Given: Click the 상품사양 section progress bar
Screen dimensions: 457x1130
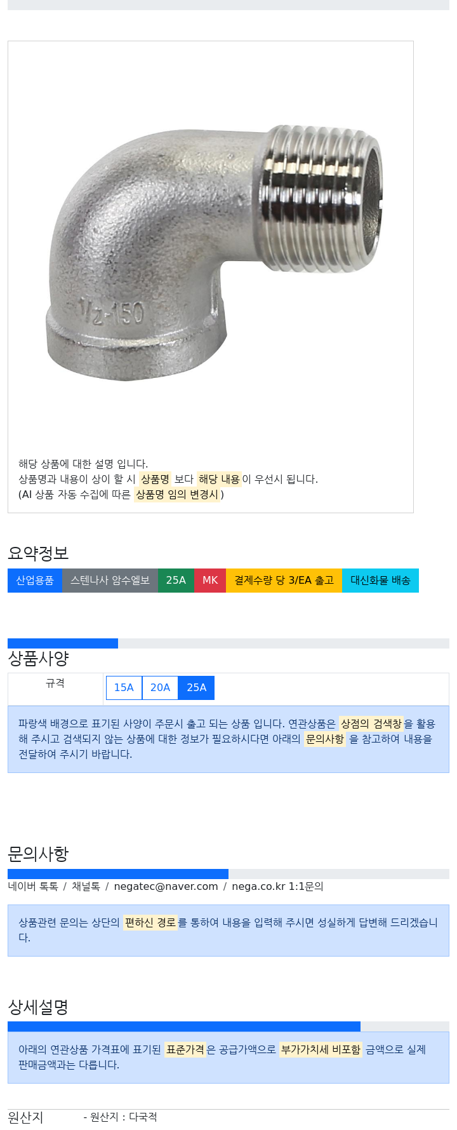Looking at the screenshot, I should point(228,643).
